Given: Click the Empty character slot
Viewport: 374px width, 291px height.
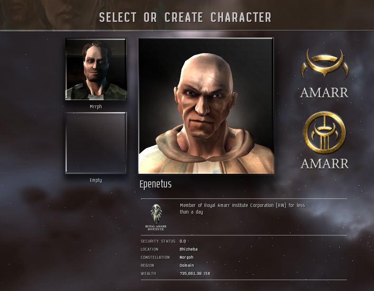Looking at the screenshot, I should [96, 142].
